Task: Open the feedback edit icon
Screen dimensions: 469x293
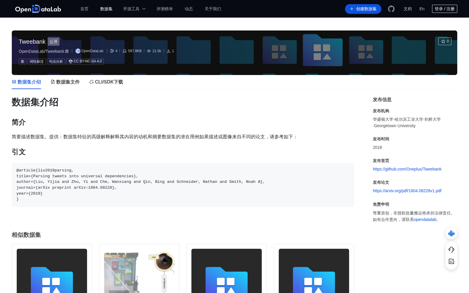Action: tap(451, 261)
